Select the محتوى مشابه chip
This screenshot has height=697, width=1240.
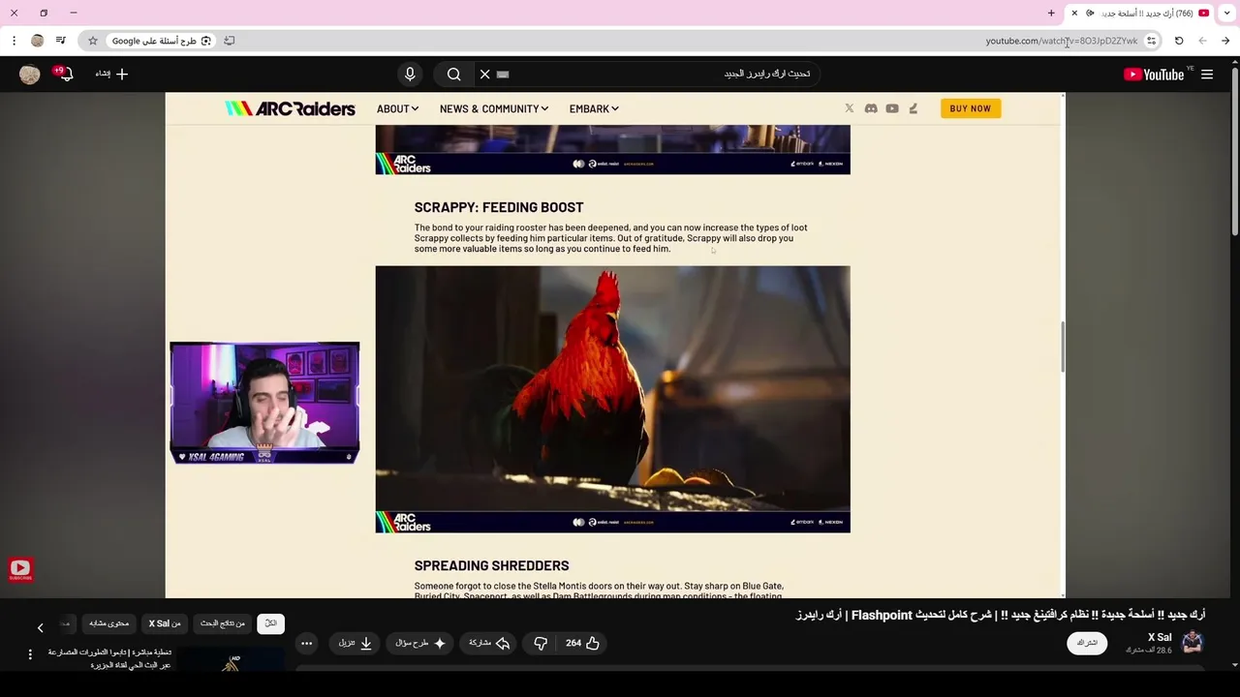click(x=109, y=623)
